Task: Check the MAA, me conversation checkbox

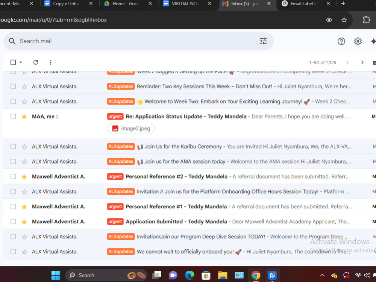Action: (13, 116)
